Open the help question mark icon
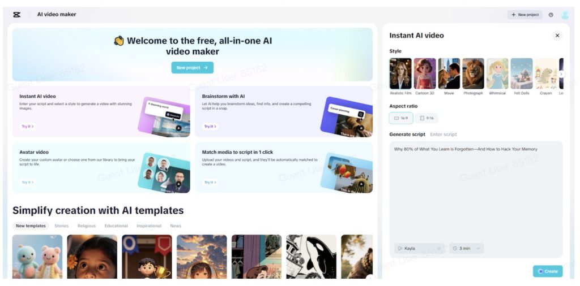 [x=551, y=15]
